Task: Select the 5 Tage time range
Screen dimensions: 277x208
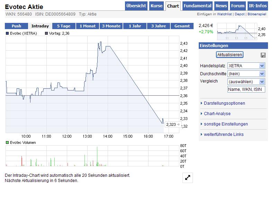Action: pyautogui.click(x=64, y=26)
